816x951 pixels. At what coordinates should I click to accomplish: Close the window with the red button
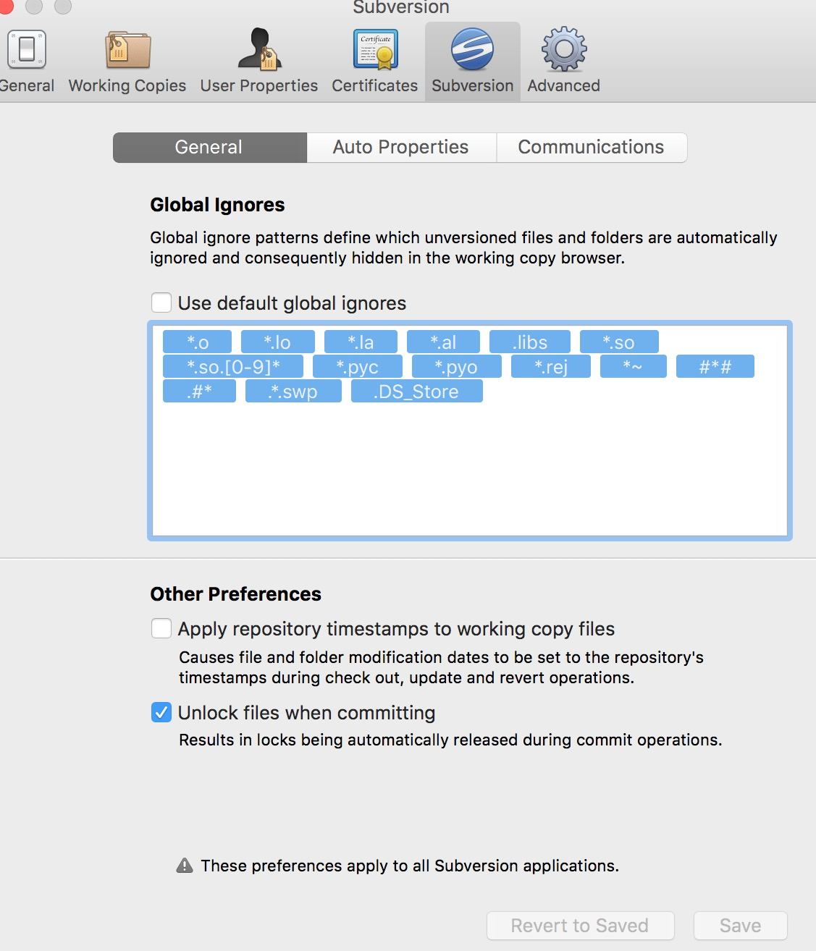pyautogui.click(x=4, y=6)
